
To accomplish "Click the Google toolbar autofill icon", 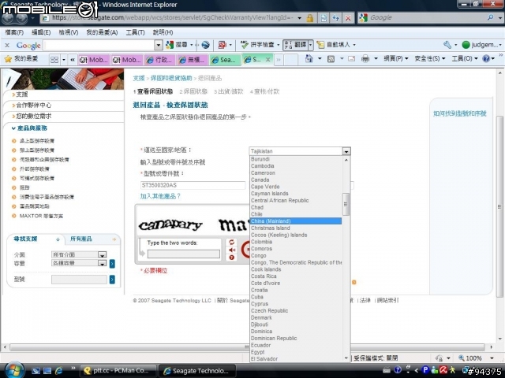I will point(320,45).
